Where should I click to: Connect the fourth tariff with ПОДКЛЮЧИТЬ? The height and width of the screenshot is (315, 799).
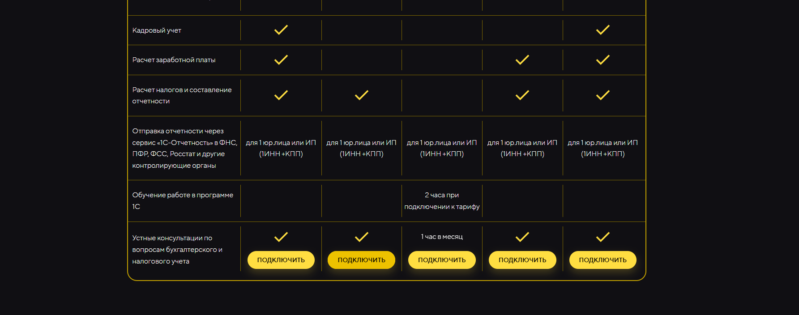pyautogui.click(x=522, y=260)
